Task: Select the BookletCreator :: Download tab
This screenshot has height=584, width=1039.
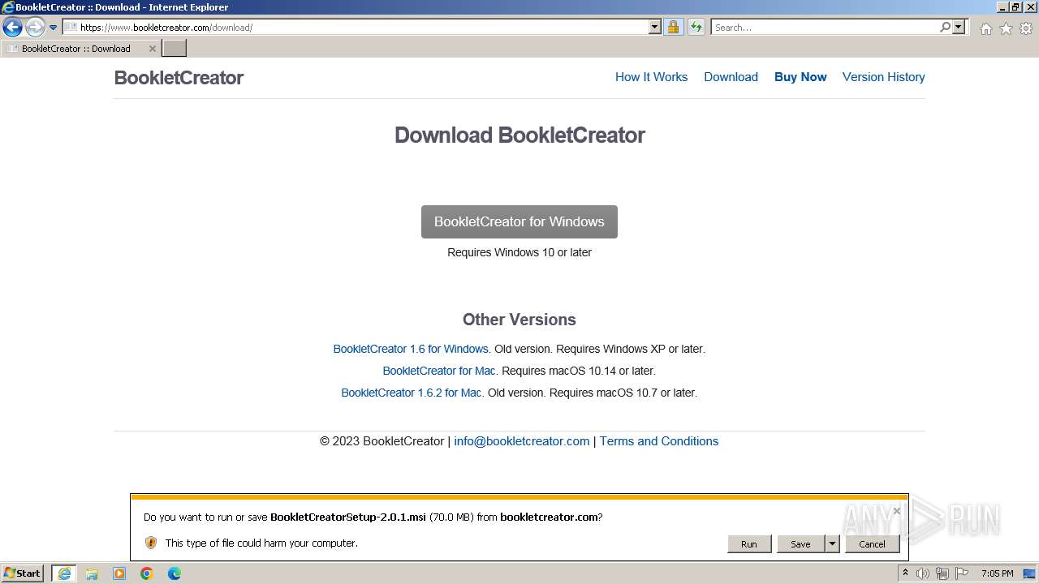Action: click(x=75, y=49)
